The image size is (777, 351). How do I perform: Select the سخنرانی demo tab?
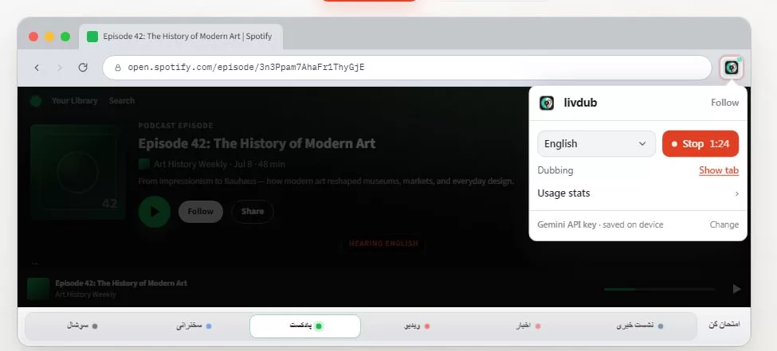pos(194,326)
